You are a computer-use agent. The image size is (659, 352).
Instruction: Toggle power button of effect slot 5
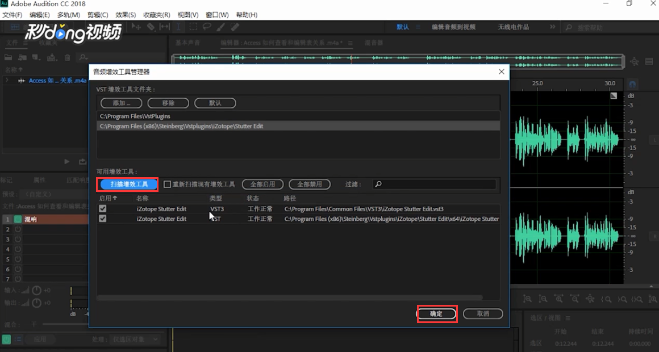tap(18, 259)
